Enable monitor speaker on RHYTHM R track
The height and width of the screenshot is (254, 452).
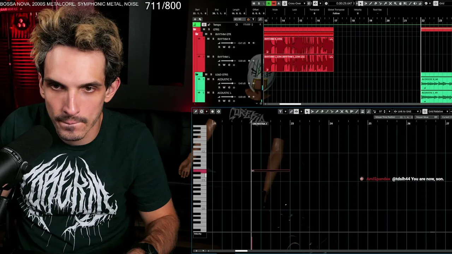[x=254, y=43]
